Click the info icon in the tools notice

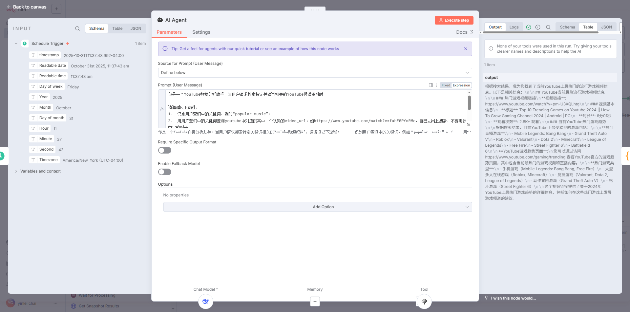[491, 49]
